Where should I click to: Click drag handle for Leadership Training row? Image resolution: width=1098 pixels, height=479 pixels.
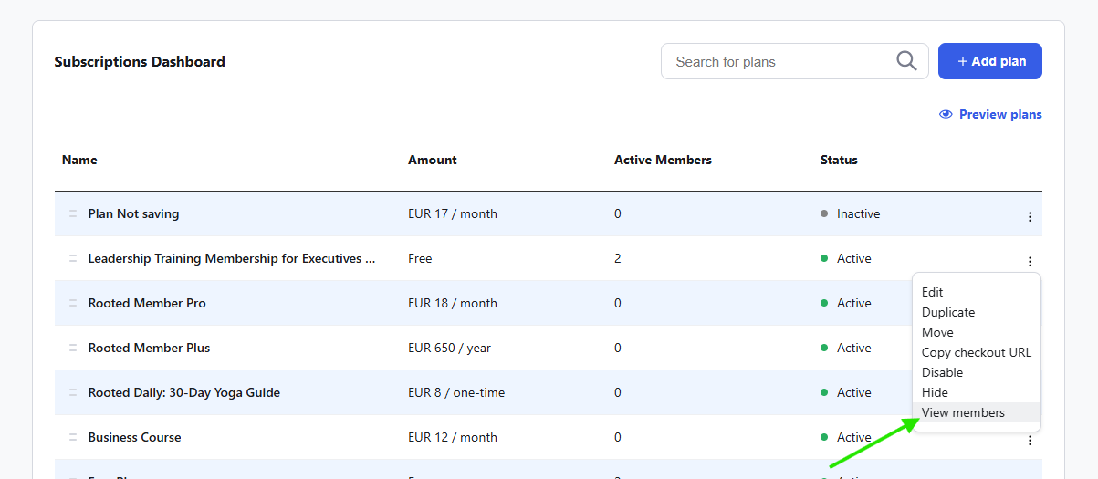(x=73, y=258)
